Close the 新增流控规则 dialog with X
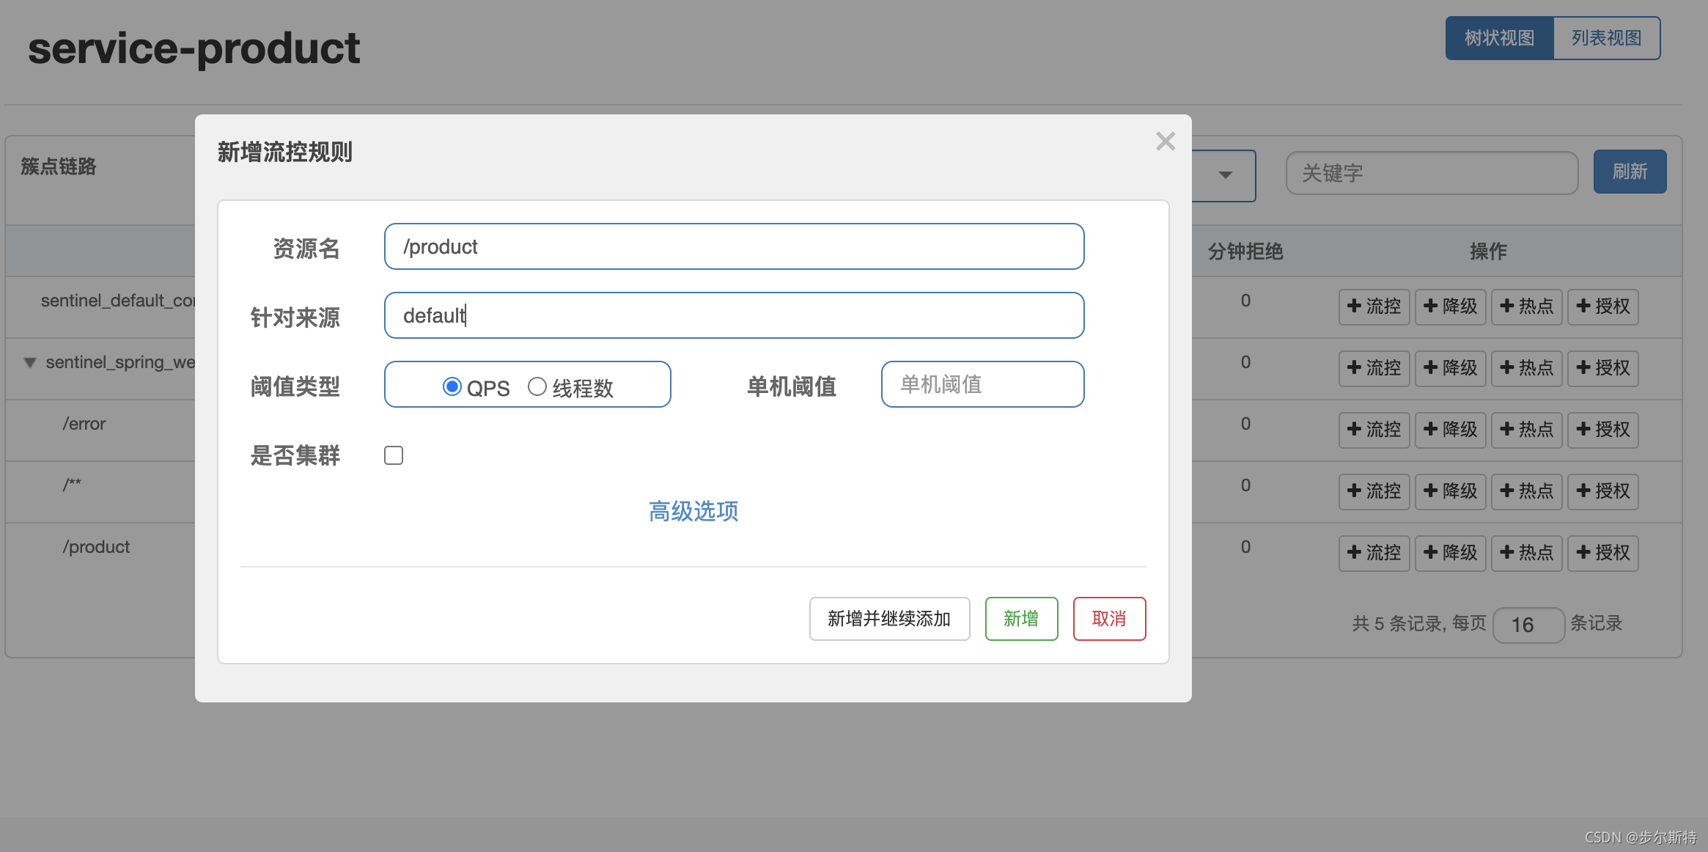 [x=1165, y=141]
